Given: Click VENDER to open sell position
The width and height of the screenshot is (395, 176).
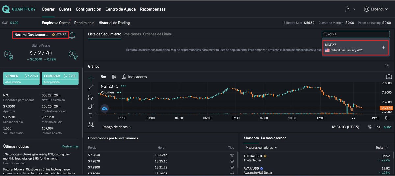Looking at the screenshot, I should (21, 78).
